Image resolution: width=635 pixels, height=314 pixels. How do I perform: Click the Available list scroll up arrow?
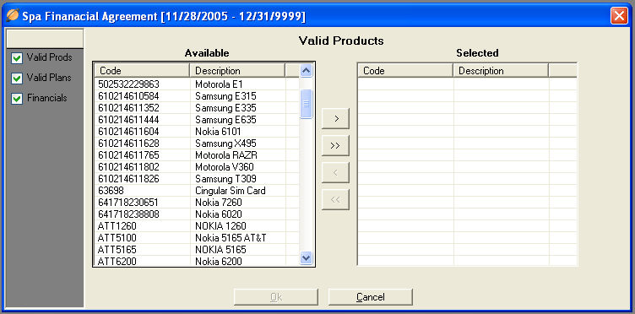(307, 71)
